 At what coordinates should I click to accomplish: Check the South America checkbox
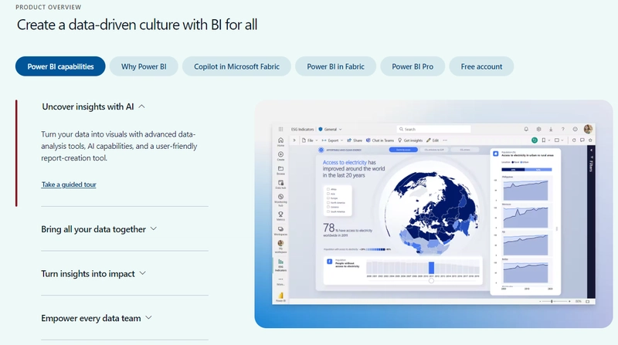tap(328, 211)
